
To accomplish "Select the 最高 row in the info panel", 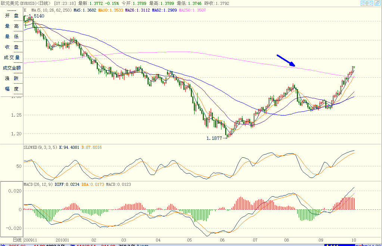I will coord(12,26).
